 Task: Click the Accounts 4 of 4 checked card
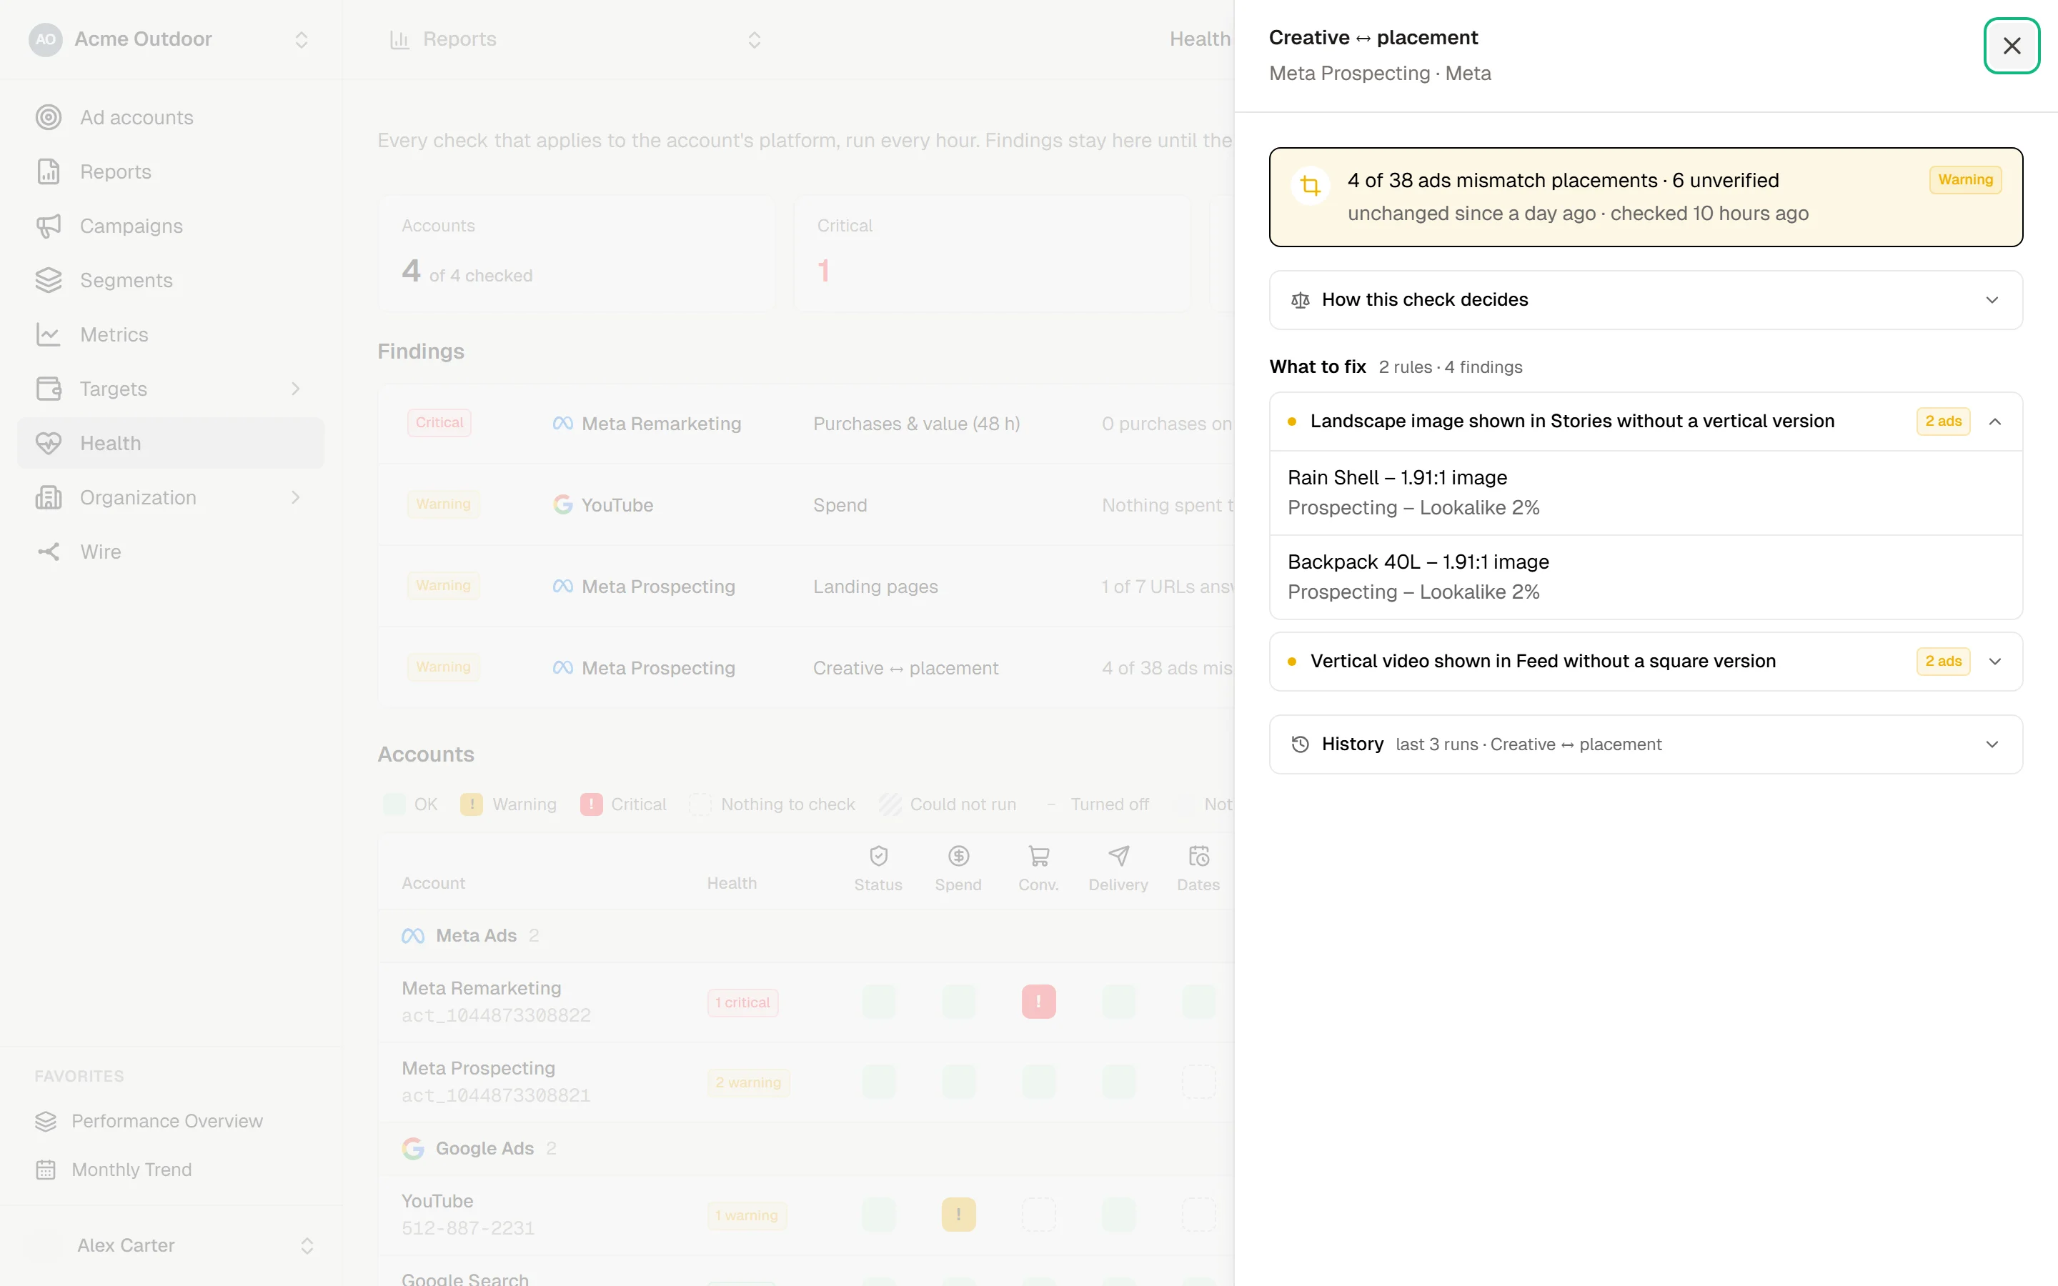576,254
